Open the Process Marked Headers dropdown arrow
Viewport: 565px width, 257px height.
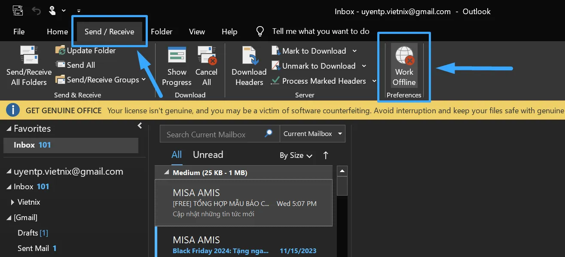click(374, 81)
